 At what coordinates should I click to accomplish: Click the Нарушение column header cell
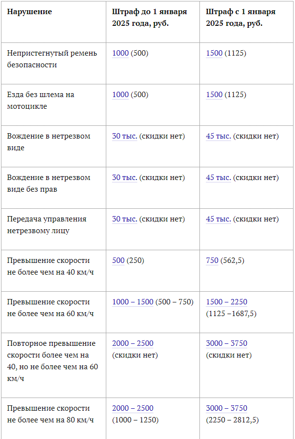click(54, 22)
